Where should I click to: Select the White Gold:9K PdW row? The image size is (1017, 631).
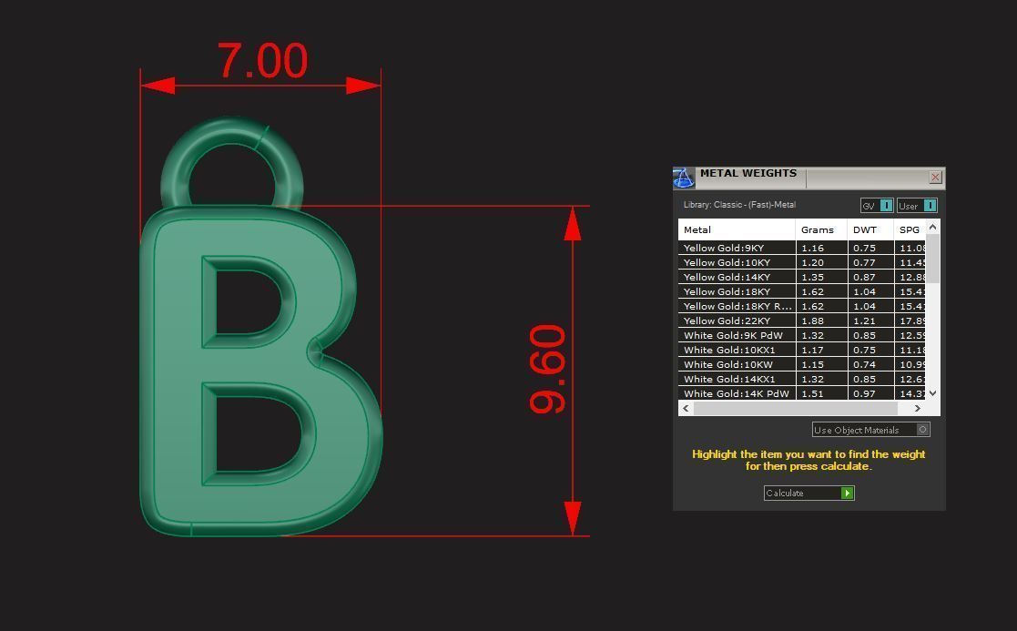pyautogui.click(x=801, y=335)
